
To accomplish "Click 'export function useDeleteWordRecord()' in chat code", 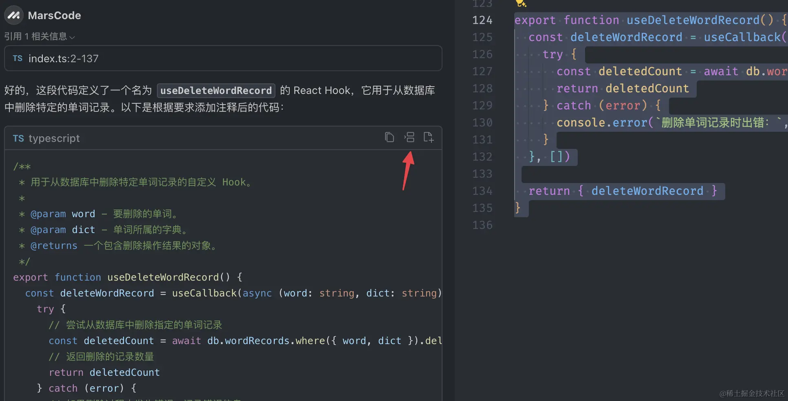I will (x=121, y=277).
